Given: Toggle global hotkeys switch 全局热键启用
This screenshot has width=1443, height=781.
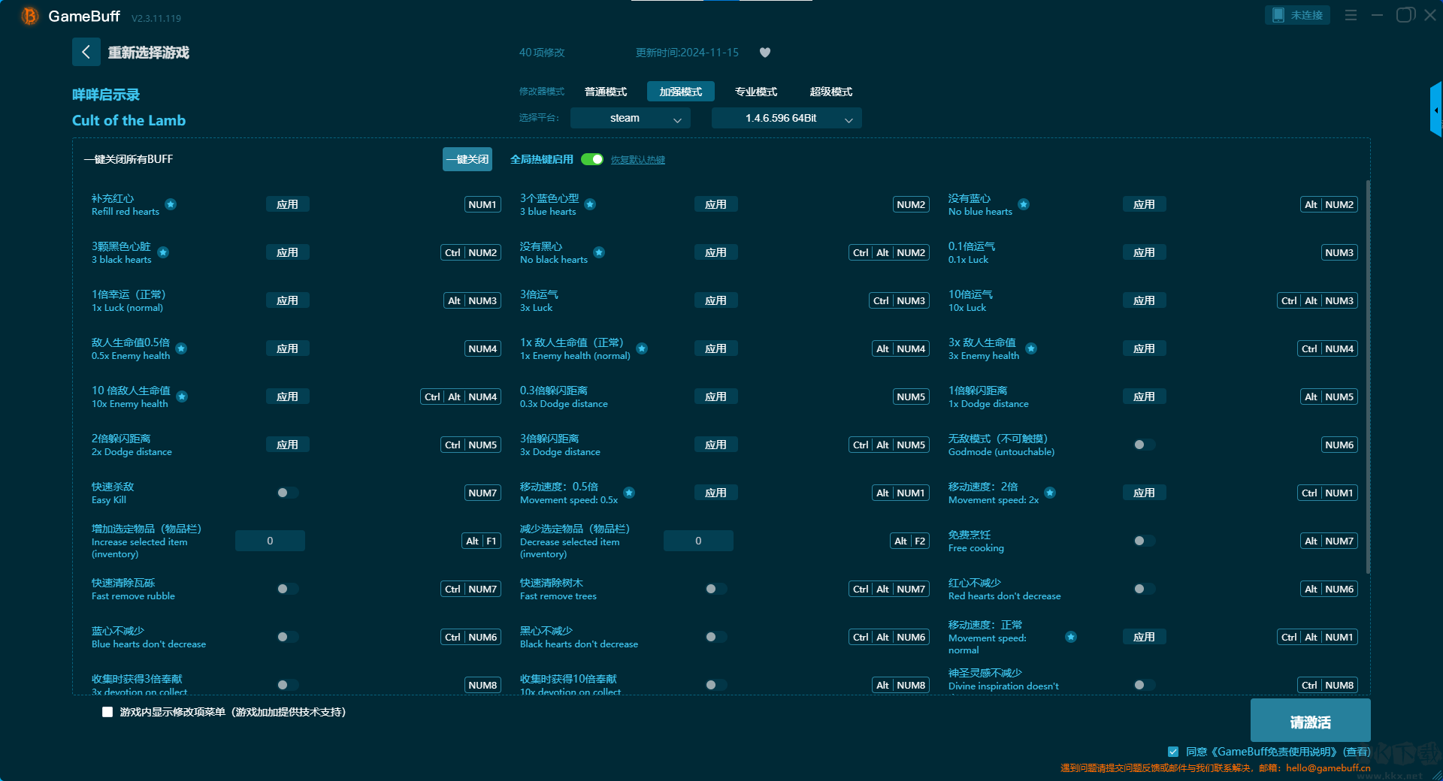Looking at the screenshot, I should (x=592, y=159).
